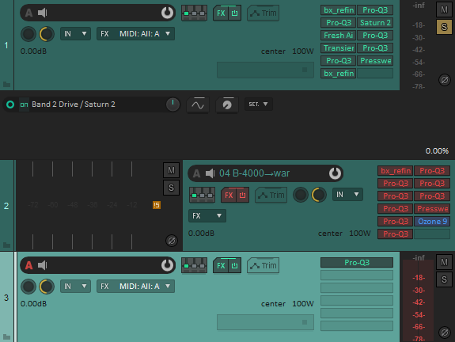Open IN dropdown on track 3
Image resolution: width=455 pixels, height=342 pixels.
[x=75, y=287]
